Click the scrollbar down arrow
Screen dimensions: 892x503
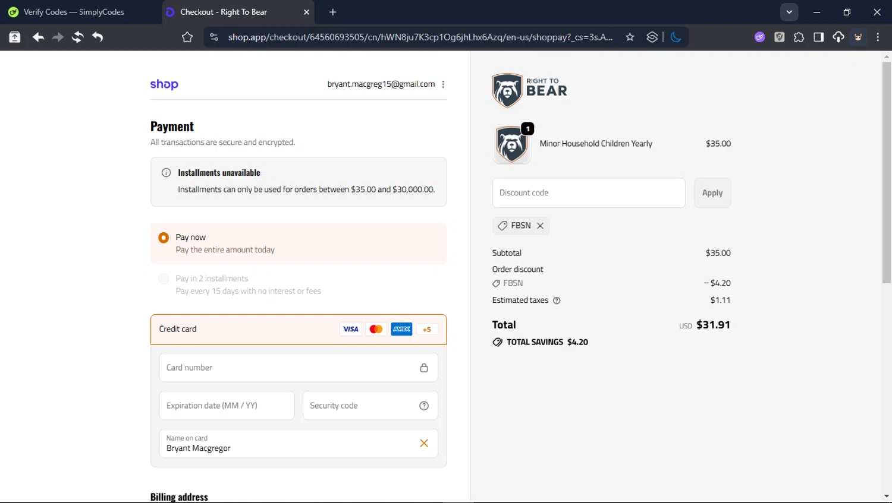[x=887, y=496]
